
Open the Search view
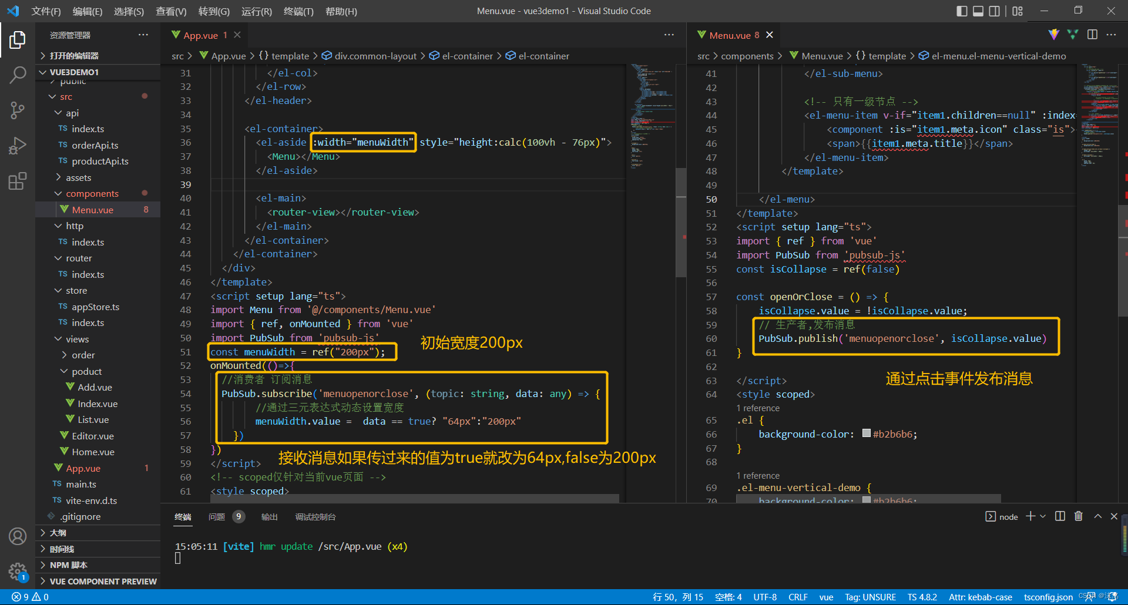pos(18,75)
